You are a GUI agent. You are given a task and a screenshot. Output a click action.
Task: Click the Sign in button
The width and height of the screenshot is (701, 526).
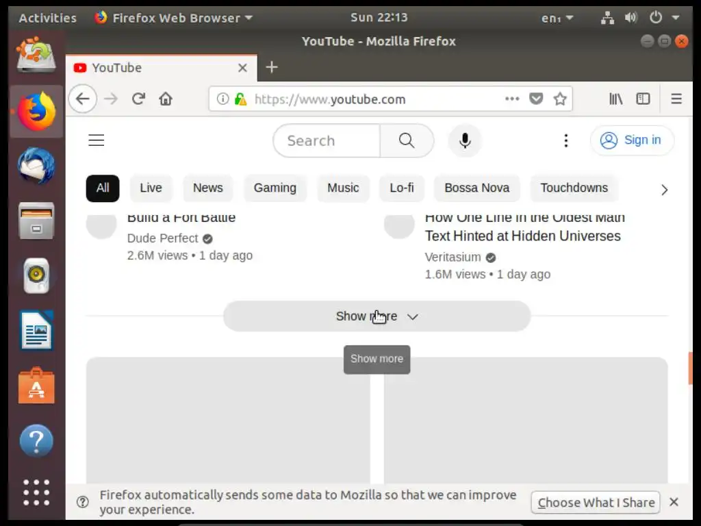click(632, 140)
